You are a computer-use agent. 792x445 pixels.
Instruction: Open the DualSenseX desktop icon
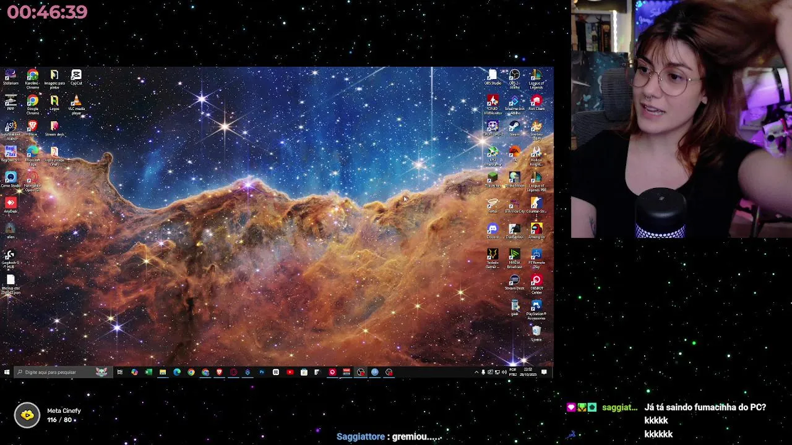[514, 231]
